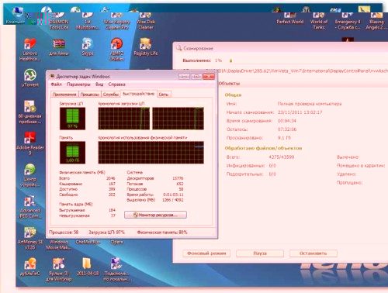Open the Вид menu in Task Manager

[x=99, y=84]
